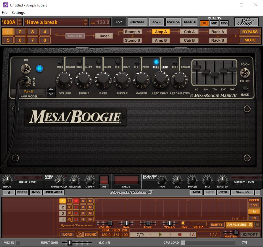Screen dimensions: 263x247
Task: Arm record on track 4
Action: 76,219
